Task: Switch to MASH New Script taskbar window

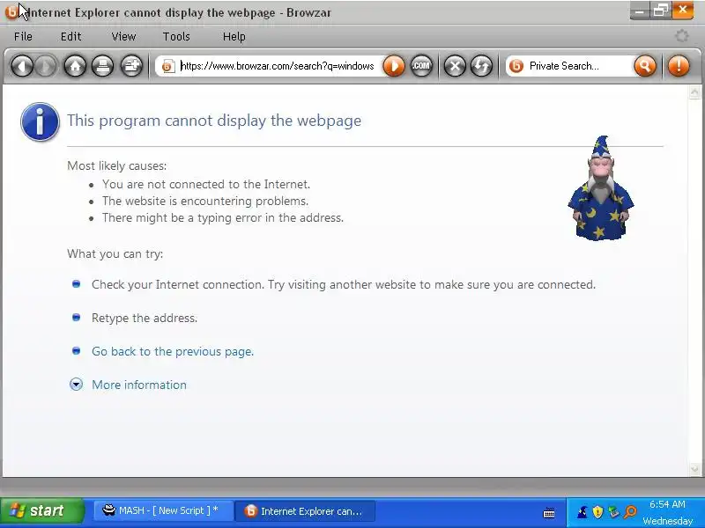Action: pos(164,511)
